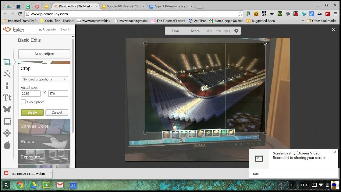Screen dimensions: 341x192
Task: Click the Apply button
Action: point(32,113)
